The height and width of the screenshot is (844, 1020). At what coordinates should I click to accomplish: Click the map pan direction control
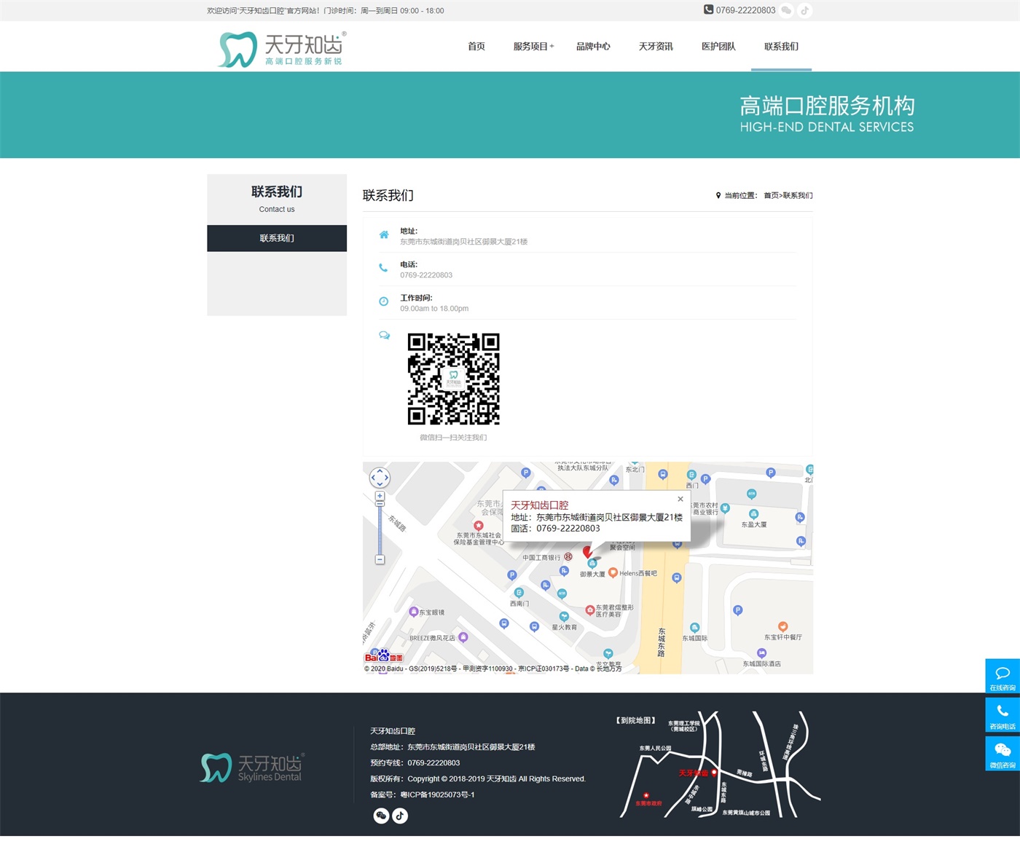(x=380, y=478)
